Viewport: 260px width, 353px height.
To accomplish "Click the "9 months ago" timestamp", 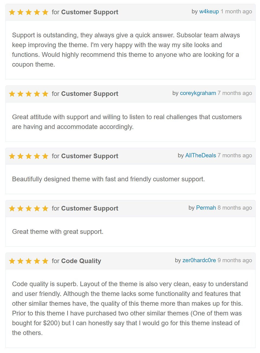I will click(x=235, y=260).
